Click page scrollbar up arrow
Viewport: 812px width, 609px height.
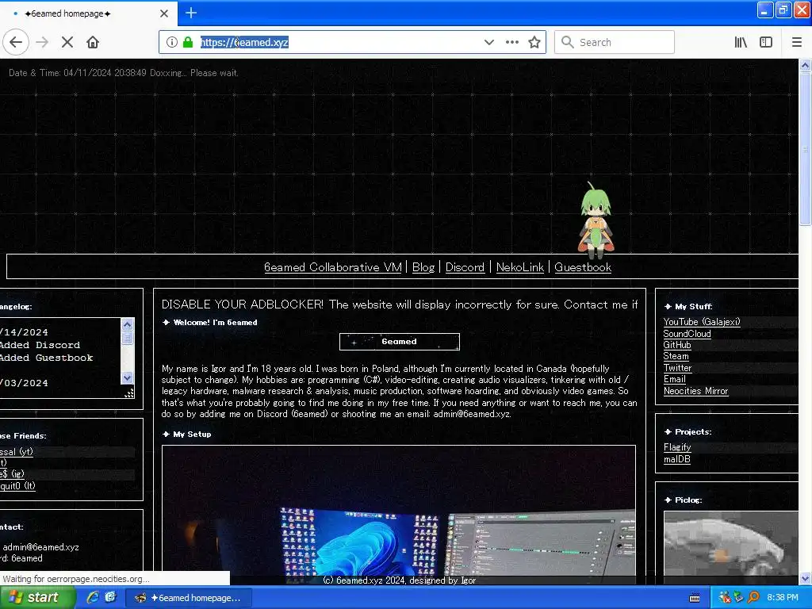click(806, 65)
